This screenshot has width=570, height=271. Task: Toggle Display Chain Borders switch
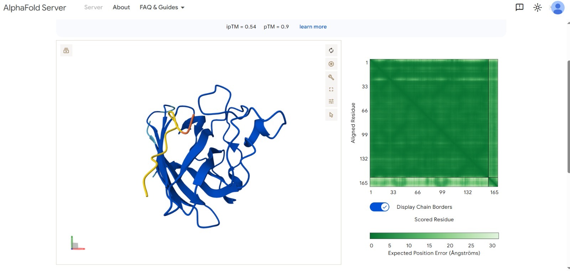379,207
